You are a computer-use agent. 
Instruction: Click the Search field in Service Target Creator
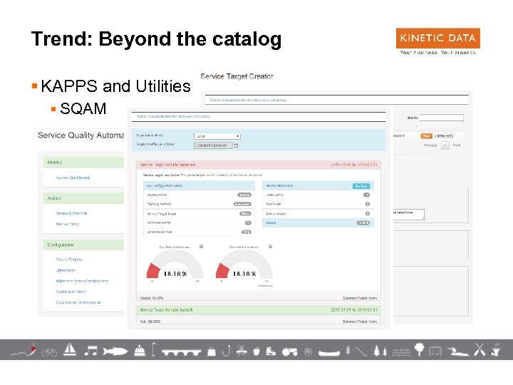coord(441,118)
